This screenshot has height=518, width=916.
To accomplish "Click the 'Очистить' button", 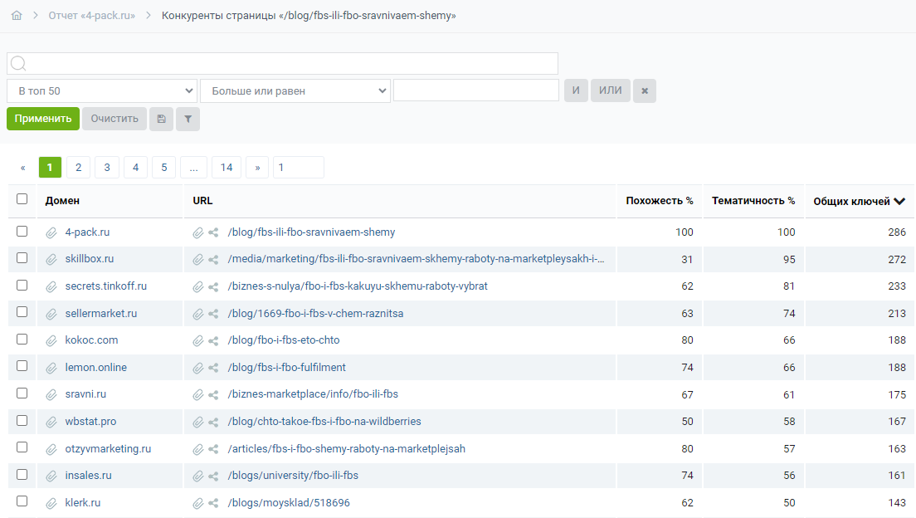I will [114, 119].
